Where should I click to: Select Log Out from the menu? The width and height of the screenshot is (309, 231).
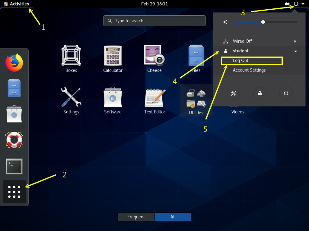(241, 60)
